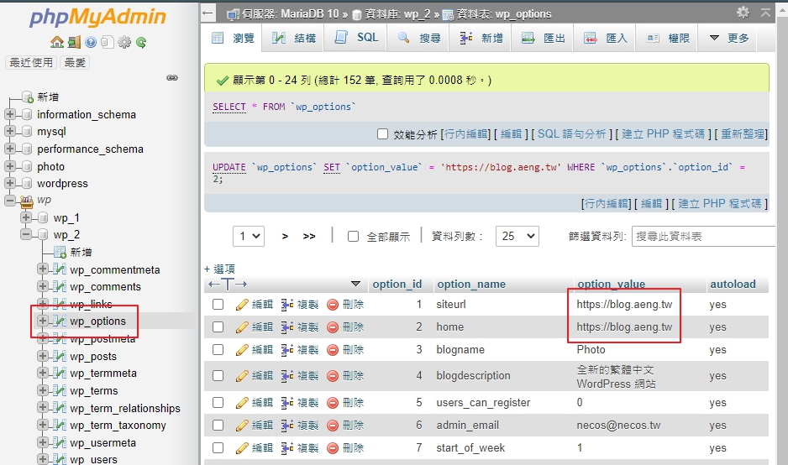This screenshot has height=465, width=788.
Task: Open phpMyAdmin documentation help icon
Action: tap(91, 42)
